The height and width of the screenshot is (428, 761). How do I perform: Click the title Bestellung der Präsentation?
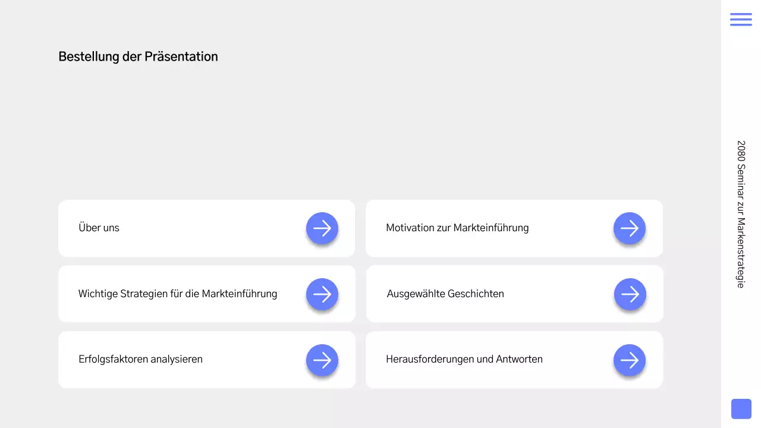coord(137,56)
